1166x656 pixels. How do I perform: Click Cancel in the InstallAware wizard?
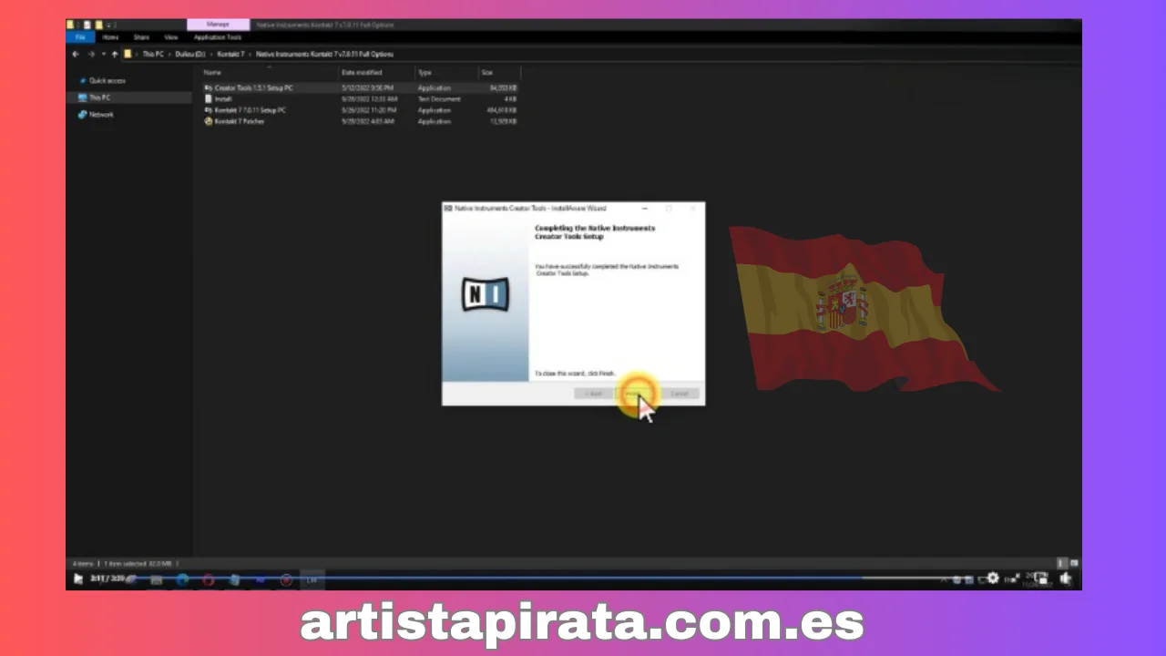[x=680, y=394]
